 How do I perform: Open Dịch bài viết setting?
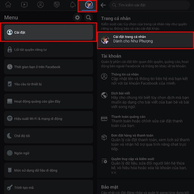click(145, 100)
